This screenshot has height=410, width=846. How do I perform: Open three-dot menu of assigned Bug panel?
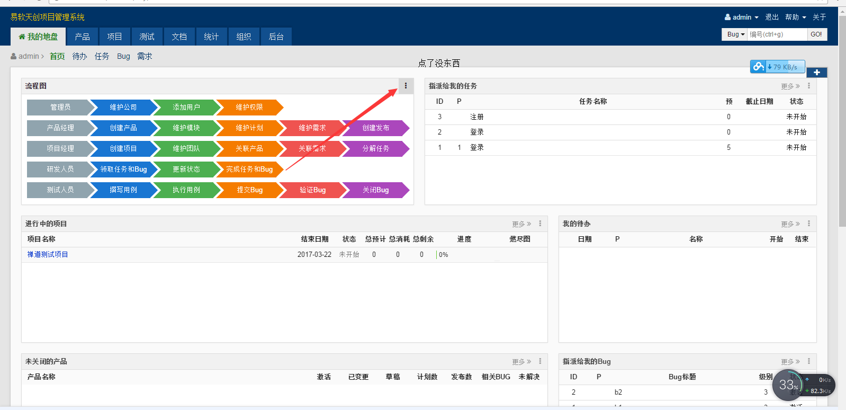coord(808,361)
